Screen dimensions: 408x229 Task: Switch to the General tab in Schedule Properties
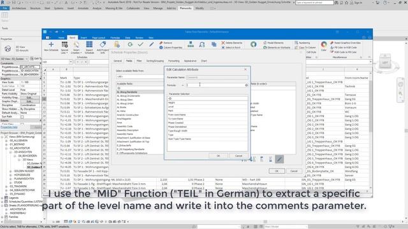[117, 61]
